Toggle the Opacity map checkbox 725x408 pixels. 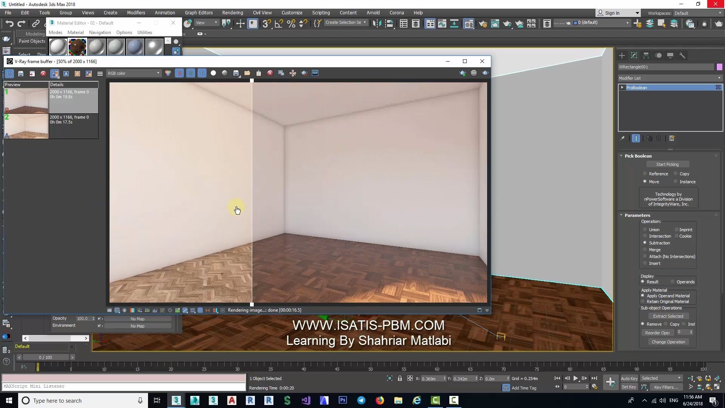[99, 318]
